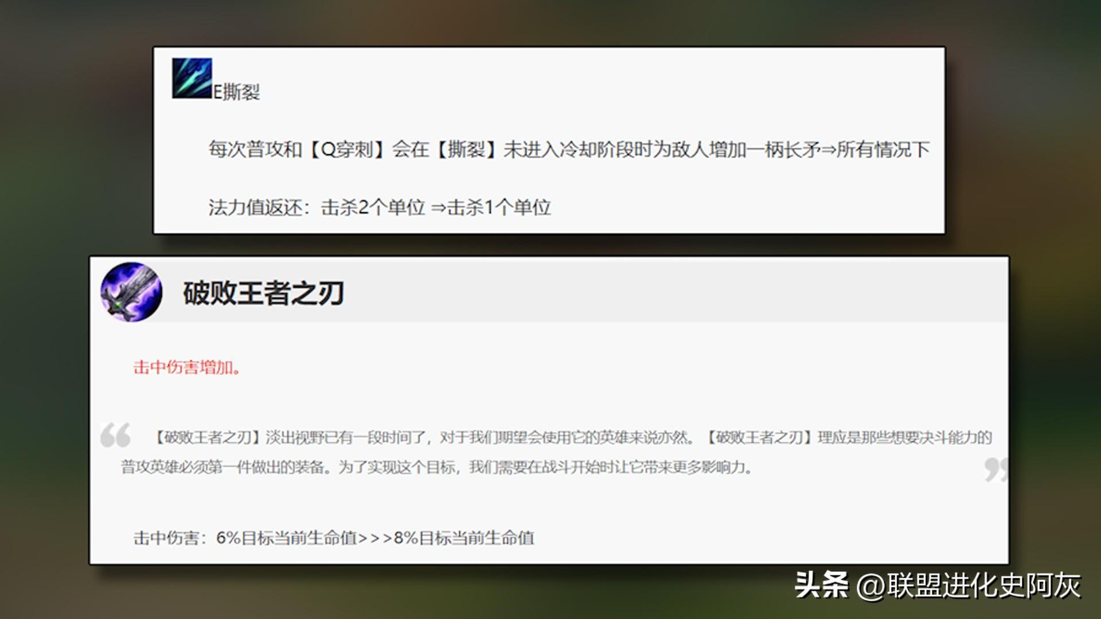Click the opening quotation mark icon
This screenshot has width=1101, height=619.
(x=115, y=436)
